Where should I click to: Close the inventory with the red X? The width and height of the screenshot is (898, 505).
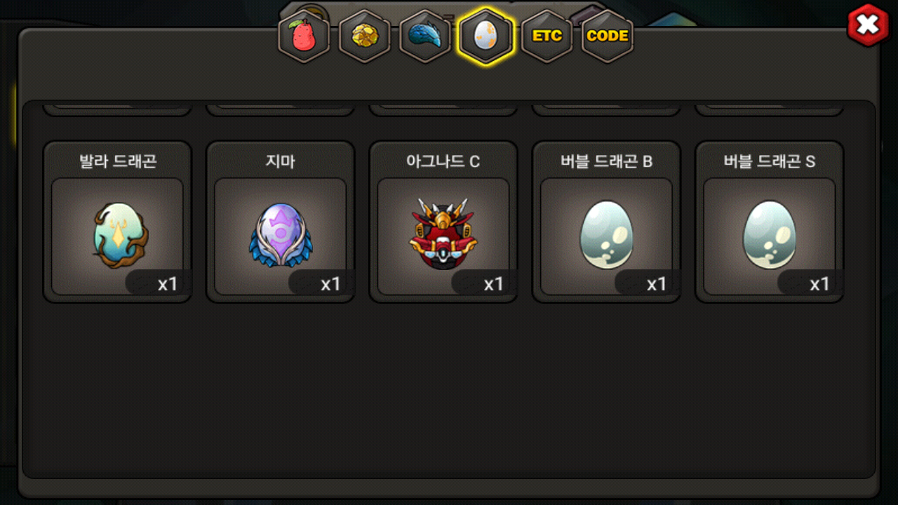click(869, 25)
